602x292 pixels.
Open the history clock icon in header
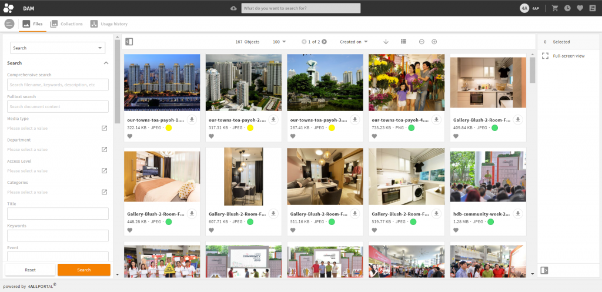[x=567, y=8]
